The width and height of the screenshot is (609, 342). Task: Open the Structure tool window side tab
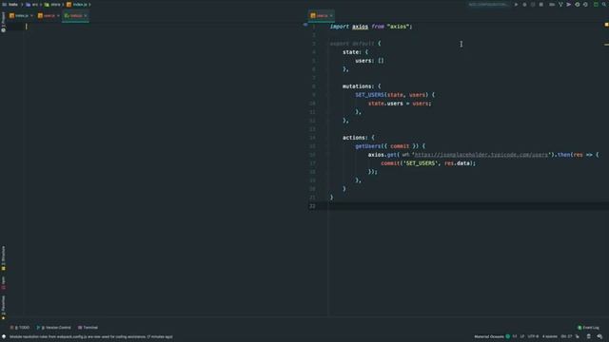click(x=4, y=257)
